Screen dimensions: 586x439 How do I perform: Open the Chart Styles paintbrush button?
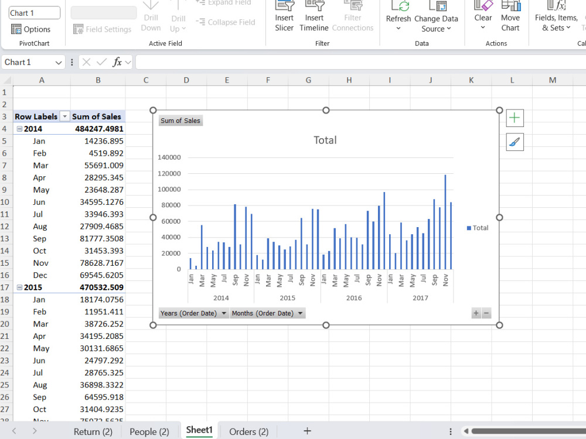[x=515, y=142]
